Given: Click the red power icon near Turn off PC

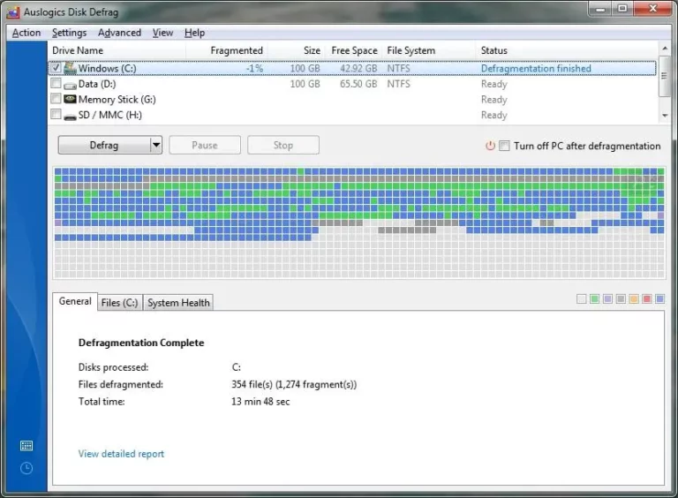Looking at the screenshot, I should [x=490, y=146].
